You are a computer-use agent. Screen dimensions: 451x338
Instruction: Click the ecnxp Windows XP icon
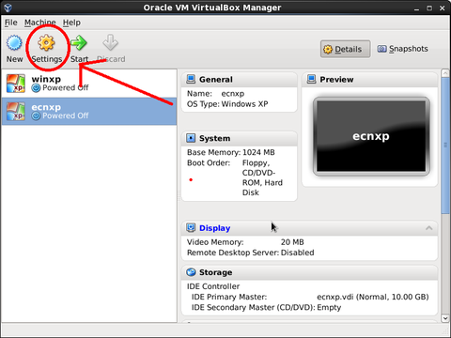tap(16, 112)
